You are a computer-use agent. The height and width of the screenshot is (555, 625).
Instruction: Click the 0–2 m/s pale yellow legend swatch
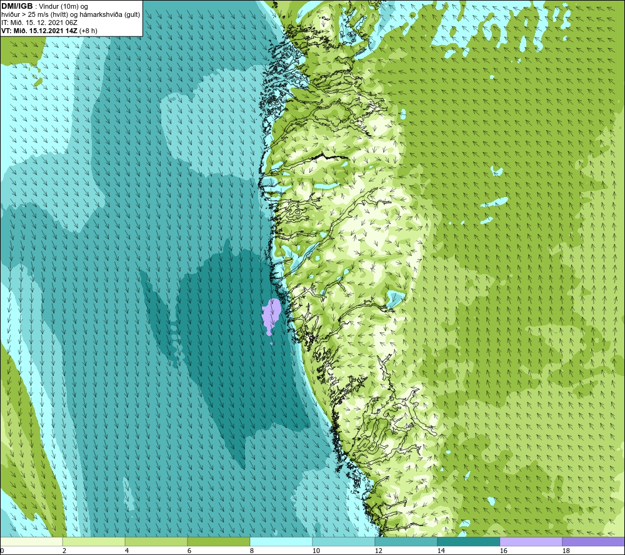[x=31, y=541]
